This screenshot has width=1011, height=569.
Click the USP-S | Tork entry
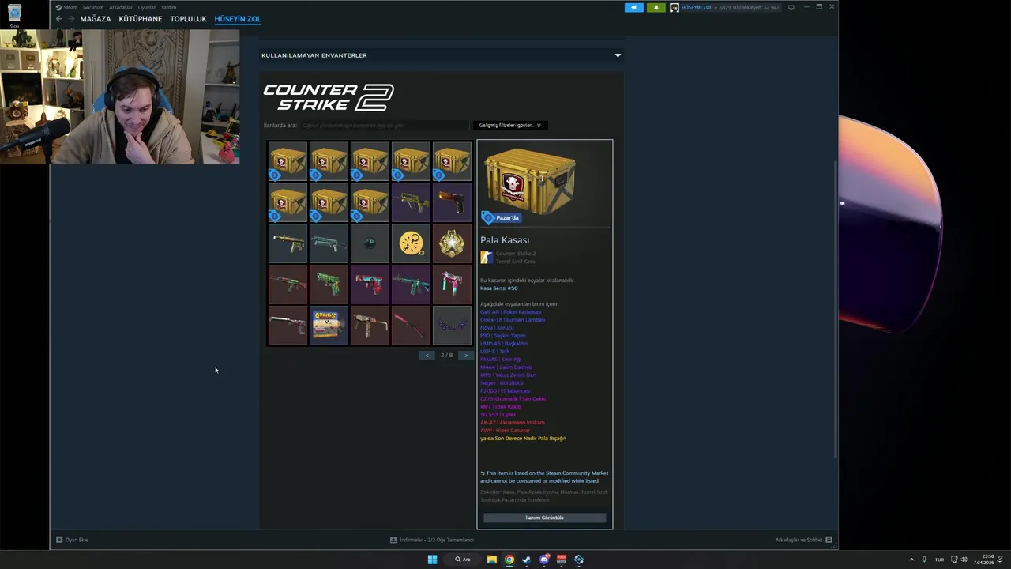point(494,352)
